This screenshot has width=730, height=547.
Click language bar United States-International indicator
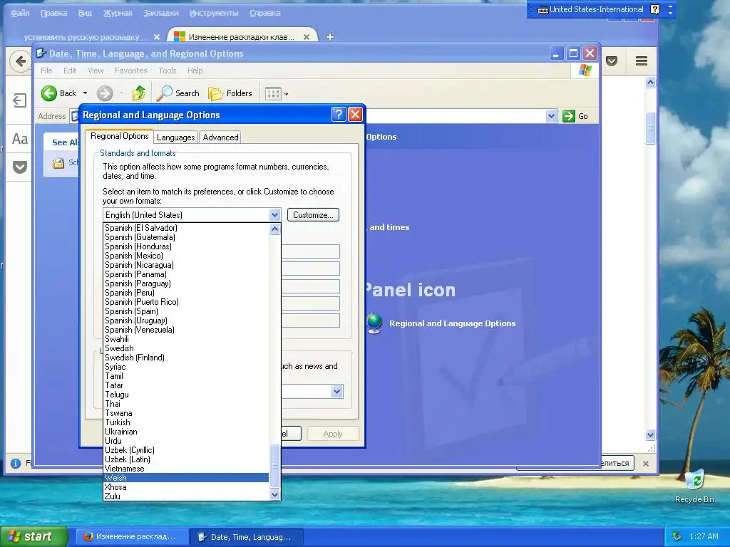(590, 9)
